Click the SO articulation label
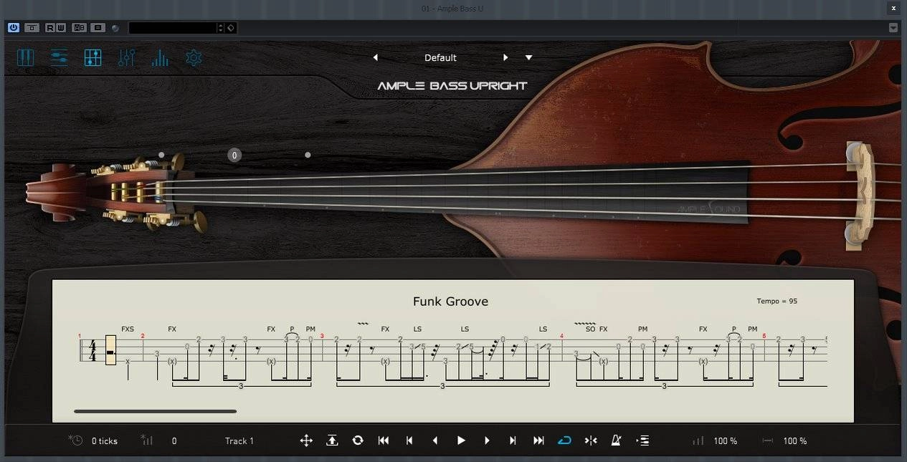Viewport: 907px width, 462px height. [590, 329]
